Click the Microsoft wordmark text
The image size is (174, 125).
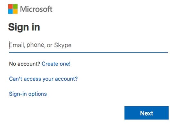click(36, 9)
